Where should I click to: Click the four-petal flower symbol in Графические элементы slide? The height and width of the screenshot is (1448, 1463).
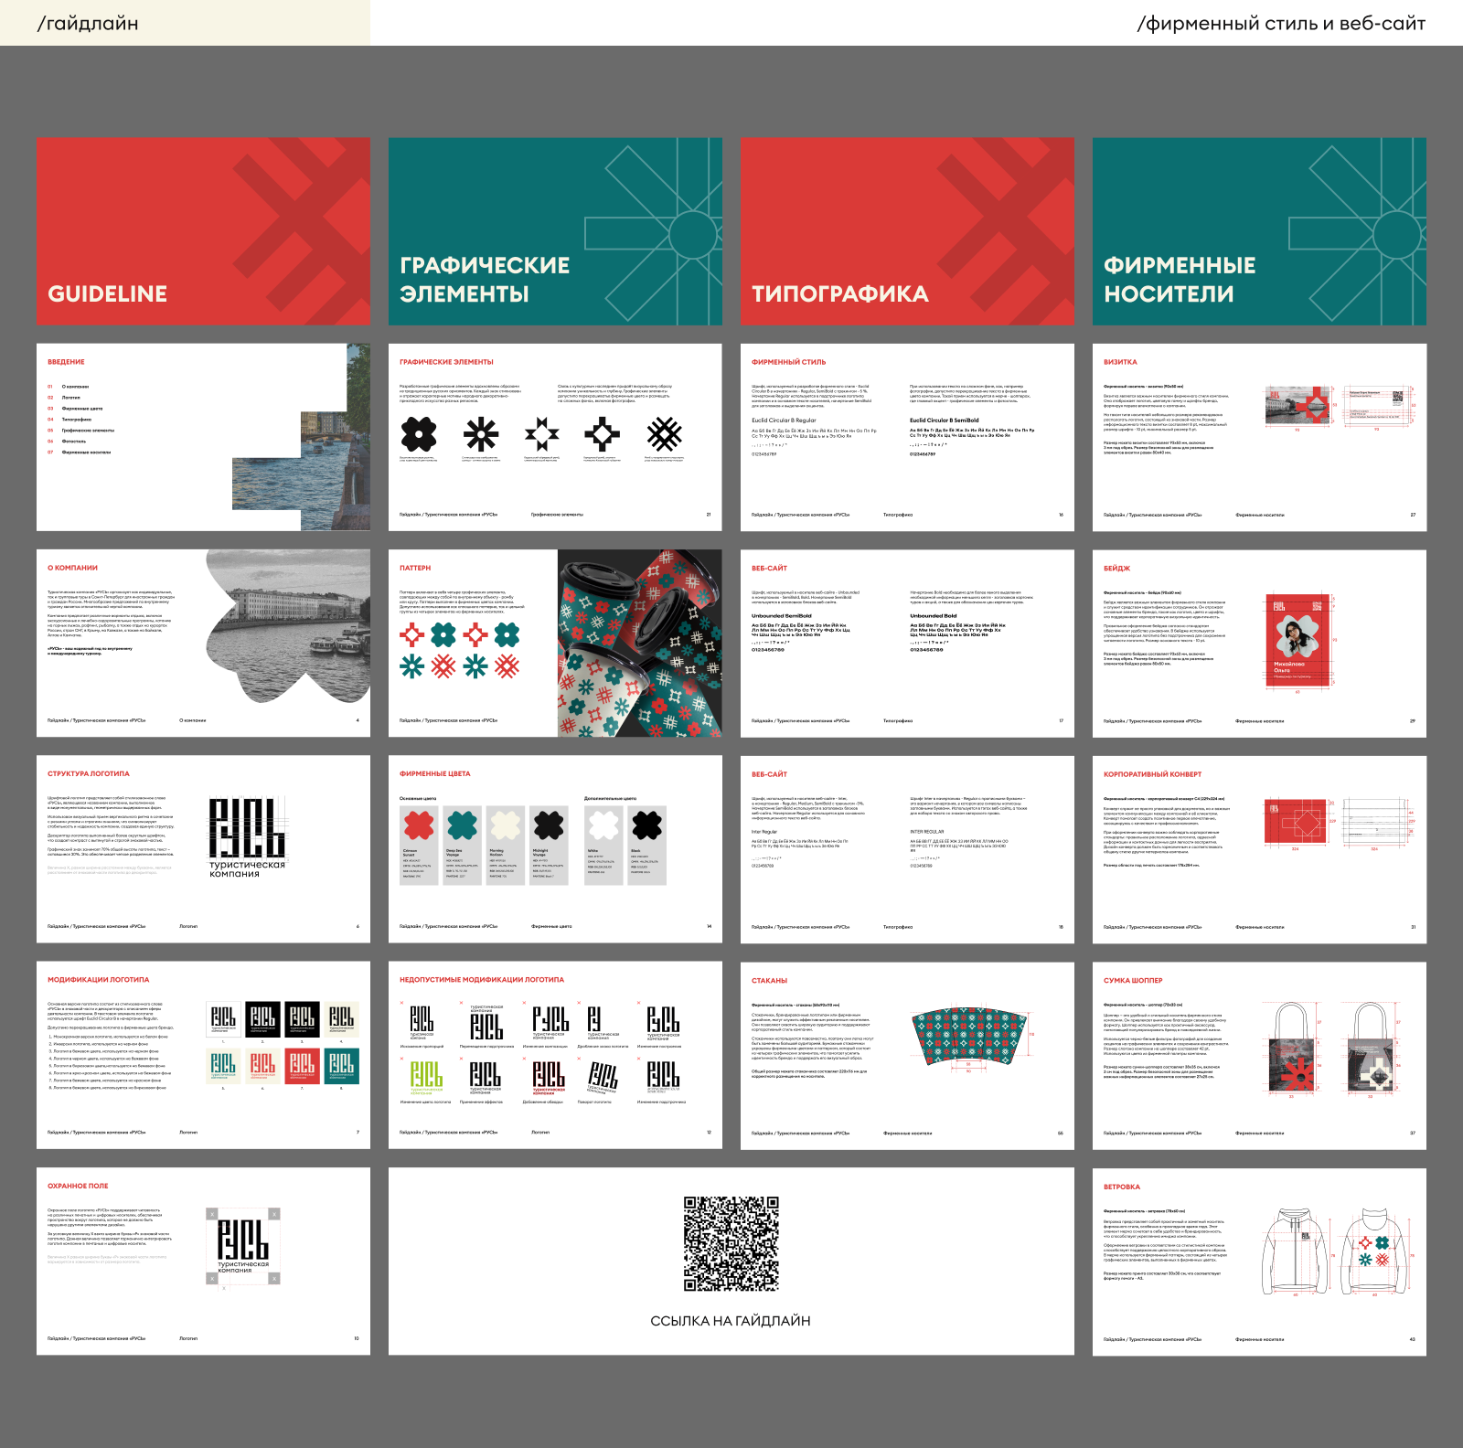coord(418,433)
